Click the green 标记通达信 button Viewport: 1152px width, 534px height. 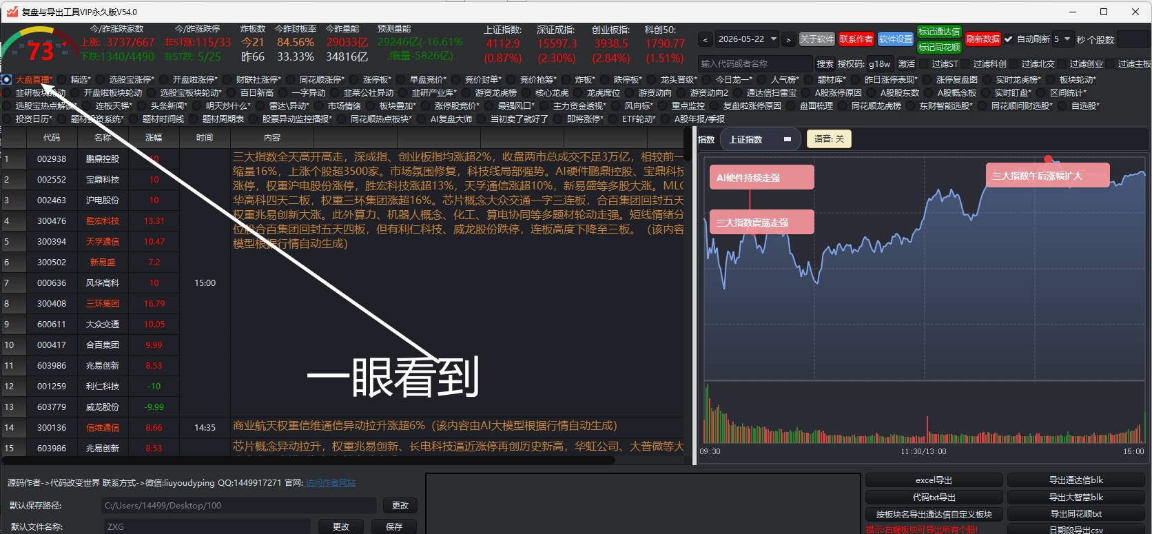tap(939, 32)
